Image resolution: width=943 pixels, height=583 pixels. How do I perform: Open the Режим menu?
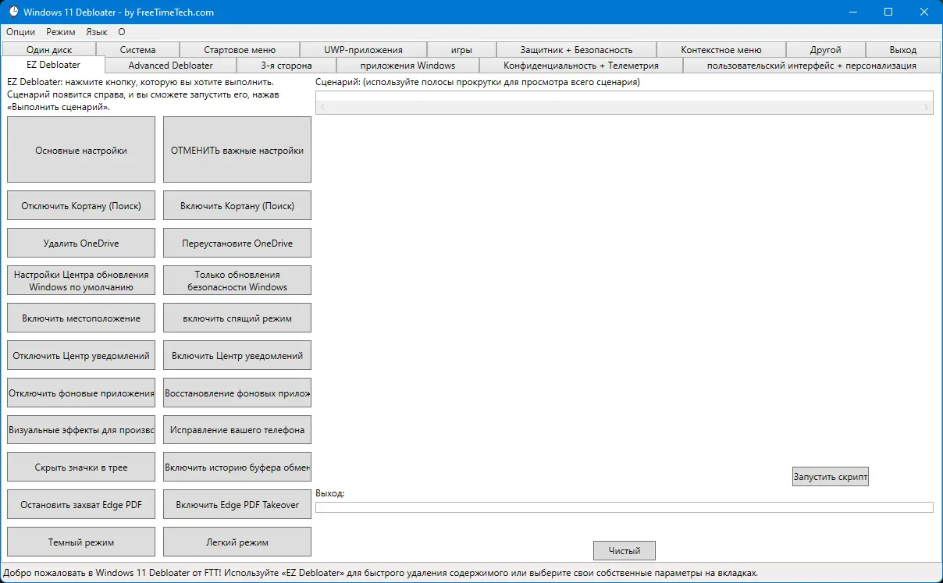click(61, 32)
